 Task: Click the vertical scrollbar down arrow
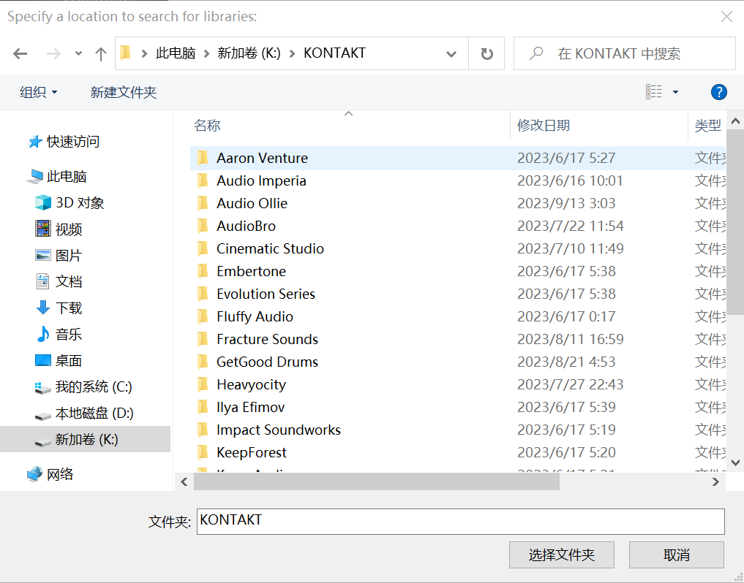(x=735, y=462)
